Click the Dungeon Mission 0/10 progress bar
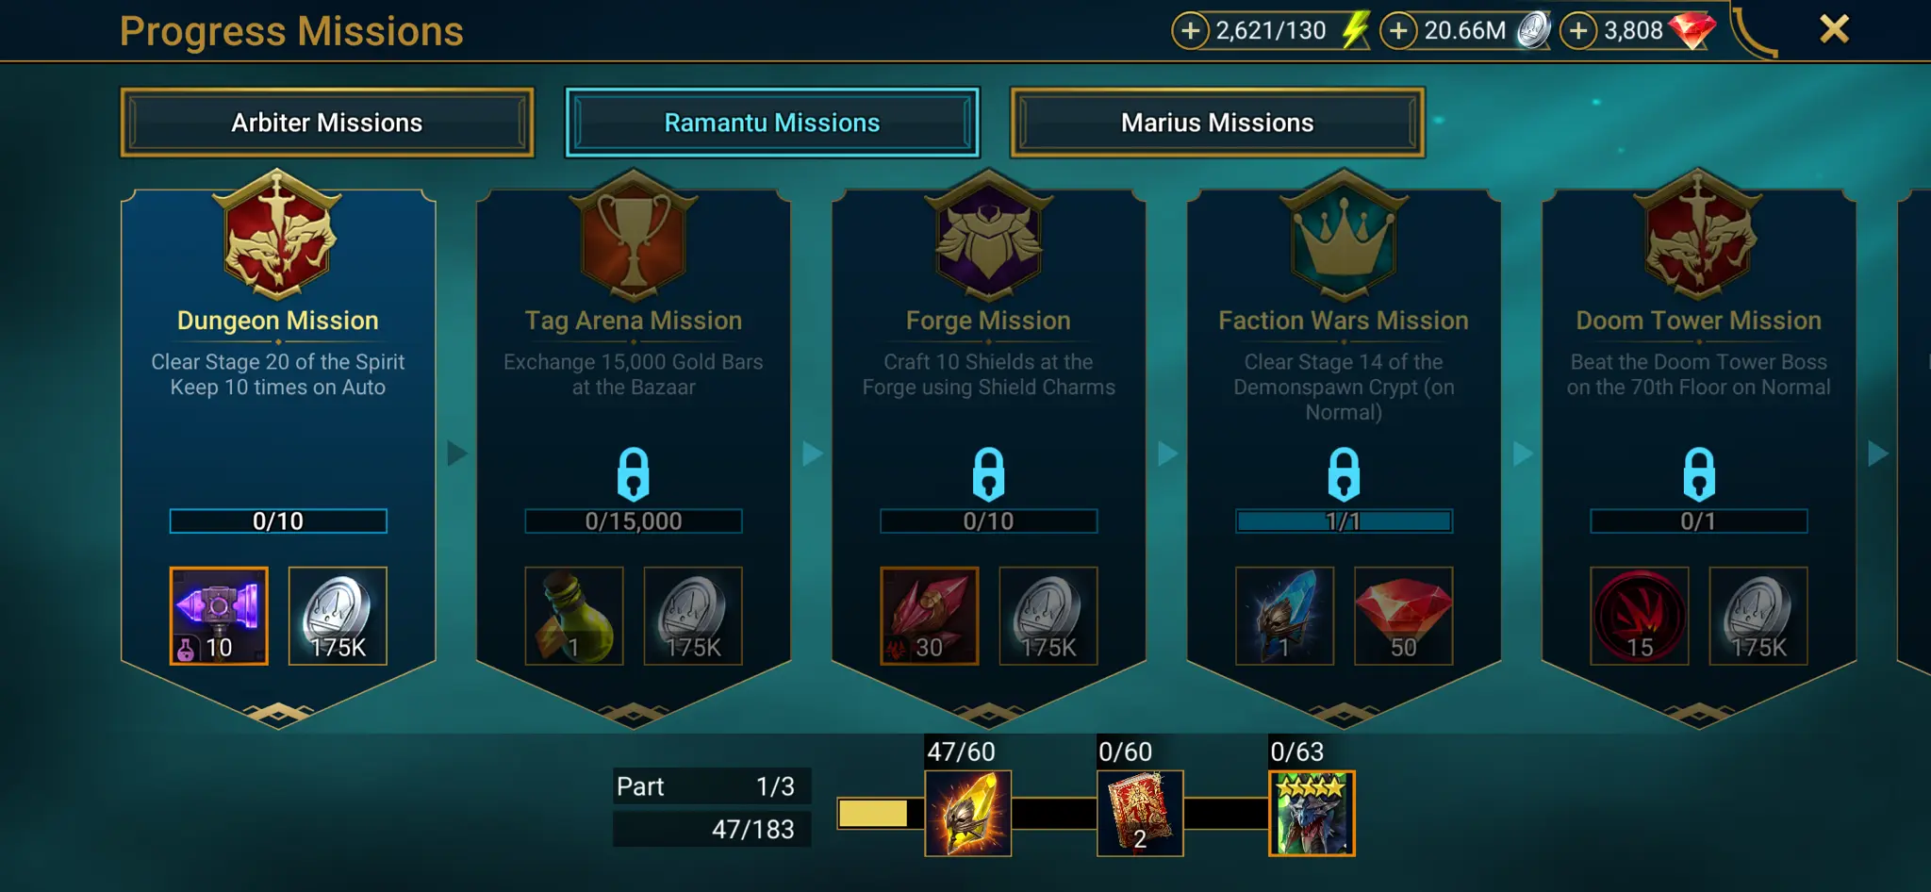This screenshot has height=892, width=1931. click(x=278, y=521)
